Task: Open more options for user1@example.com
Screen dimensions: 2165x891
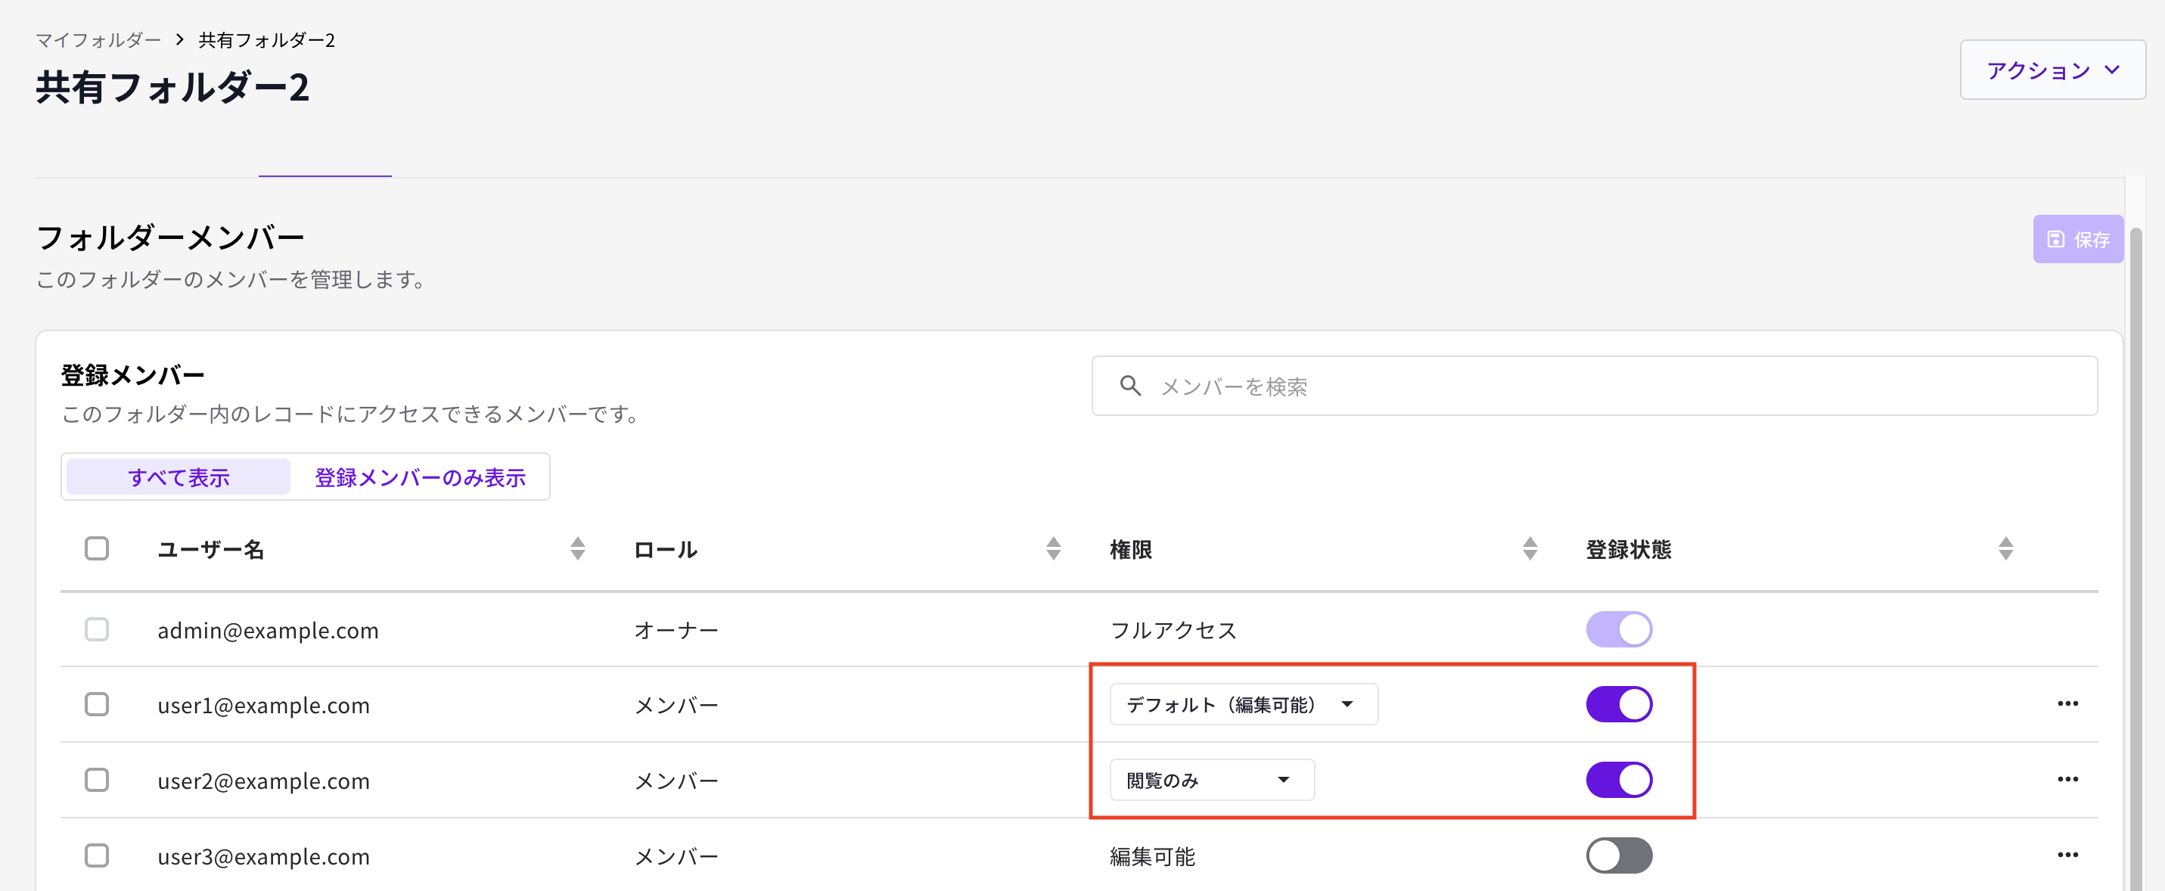Action: (2067, 703)
